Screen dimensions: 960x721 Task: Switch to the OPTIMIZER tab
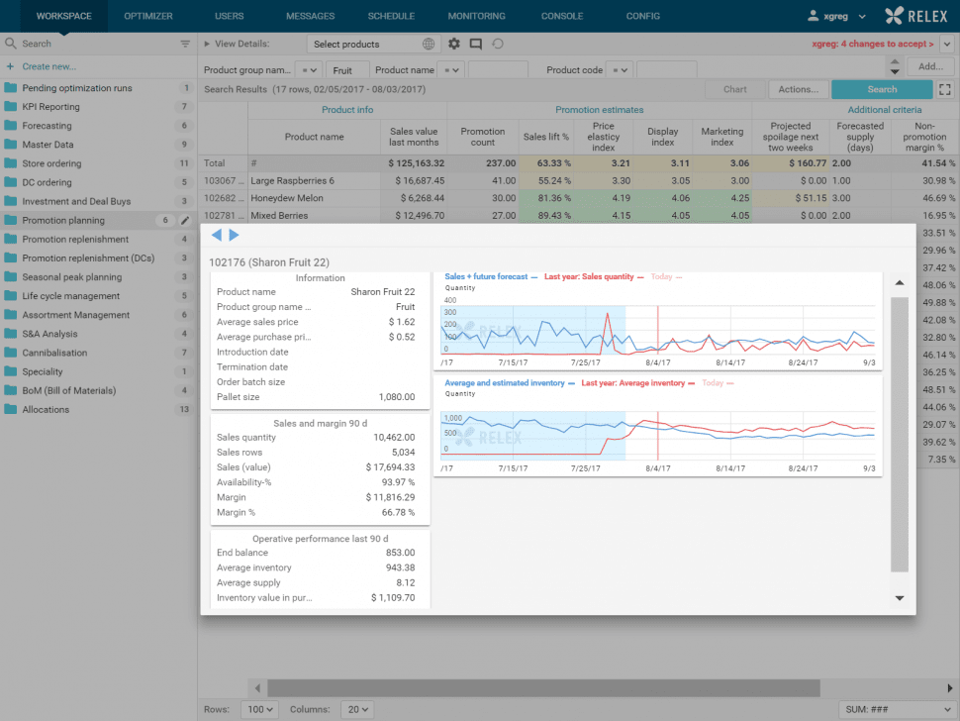coord(148,16)
